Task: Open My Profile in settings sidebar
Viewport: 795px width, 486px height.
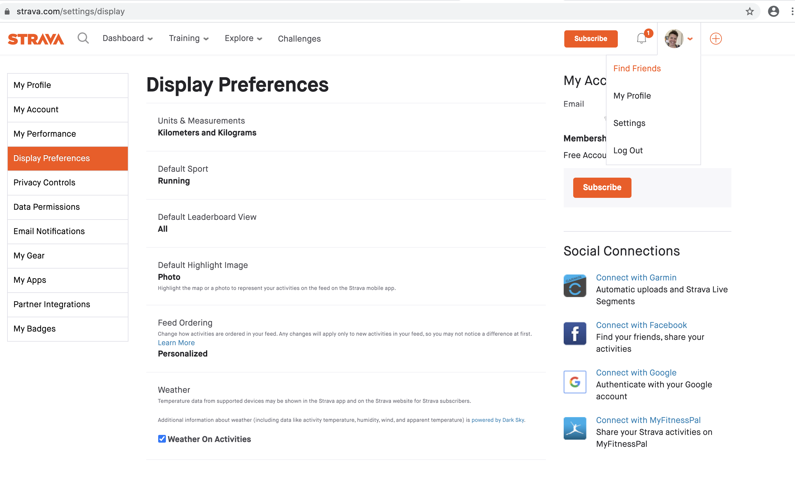Action: 68,85
